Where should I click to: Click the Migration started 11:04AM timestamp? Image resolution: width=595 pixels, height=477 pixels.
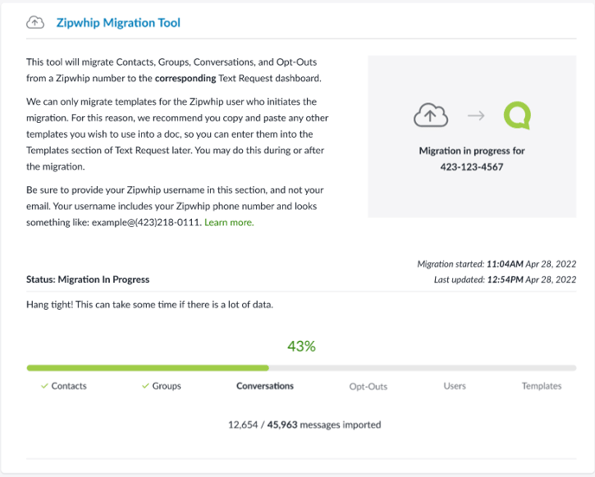pyautogui.click(x=496, y=264)
